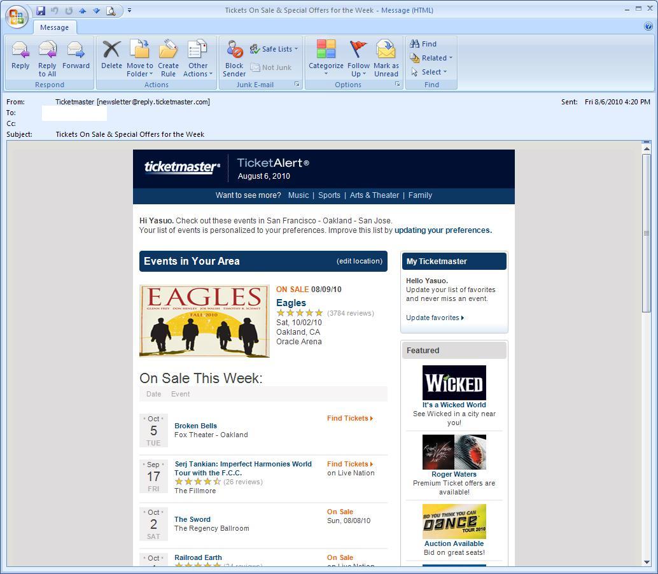The height and width of the screenshot is (574, 658).
Task: Click the (edit location) link
Action: [x=359, y=261]
